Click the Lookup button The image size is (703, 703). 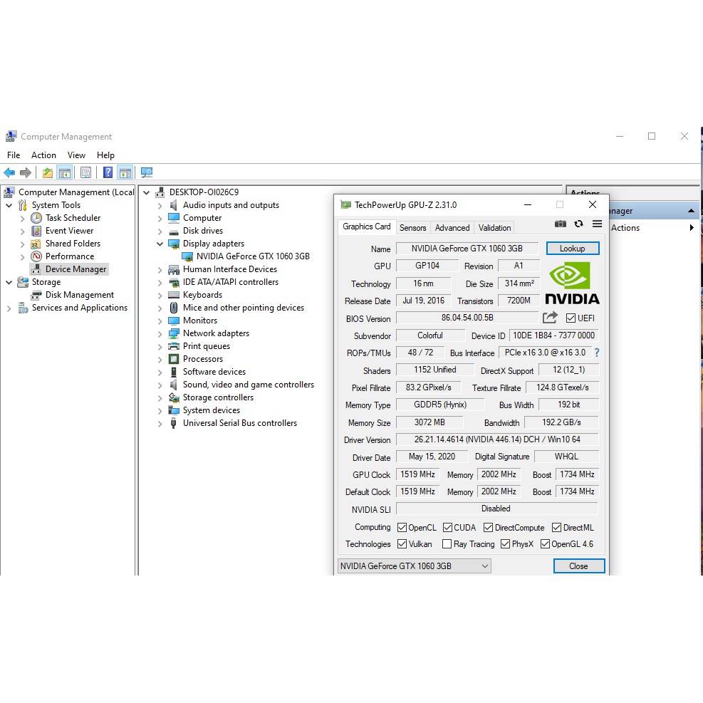572,249
